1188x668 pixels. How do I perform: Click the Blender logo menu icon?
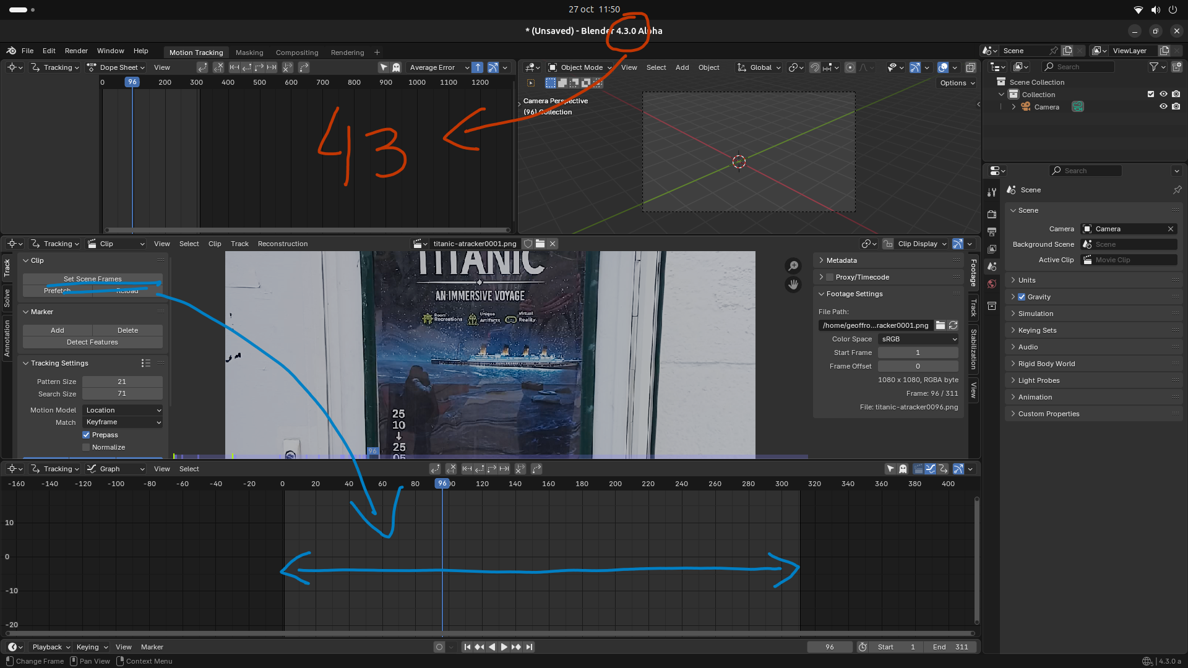(x=11, y=51)
